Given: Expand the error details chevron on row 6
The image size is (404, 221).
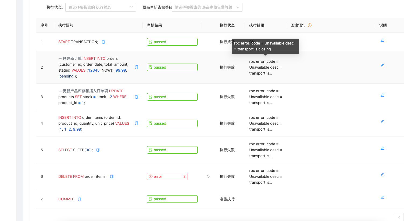Looking at the screenshot, I should (x=208, y=176).
